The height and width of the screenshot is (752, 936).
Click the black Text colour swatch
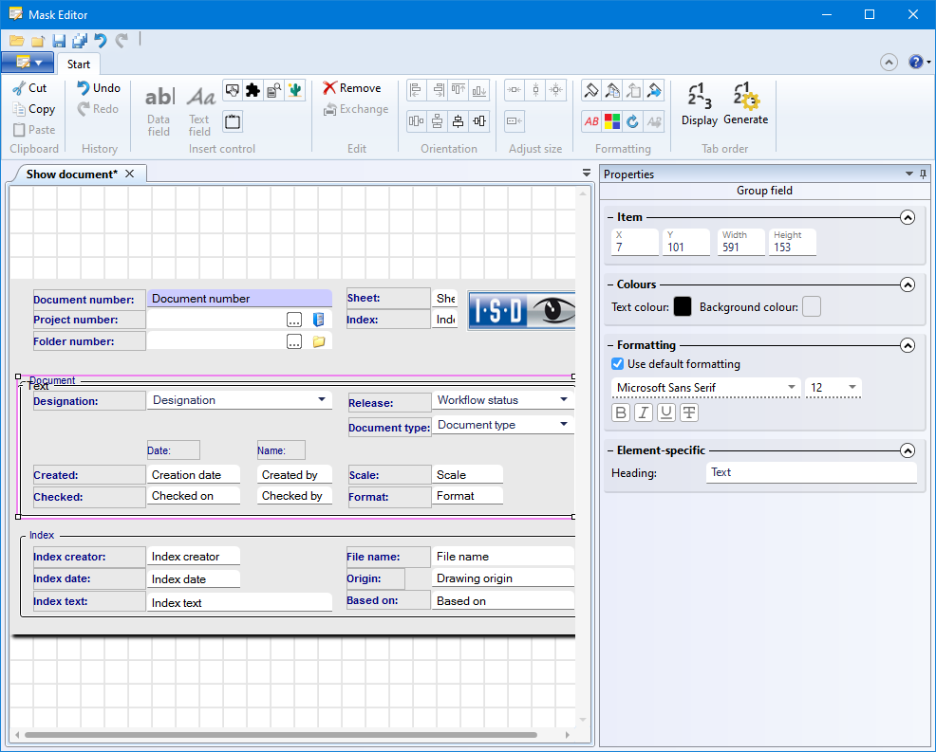[682, 306]
